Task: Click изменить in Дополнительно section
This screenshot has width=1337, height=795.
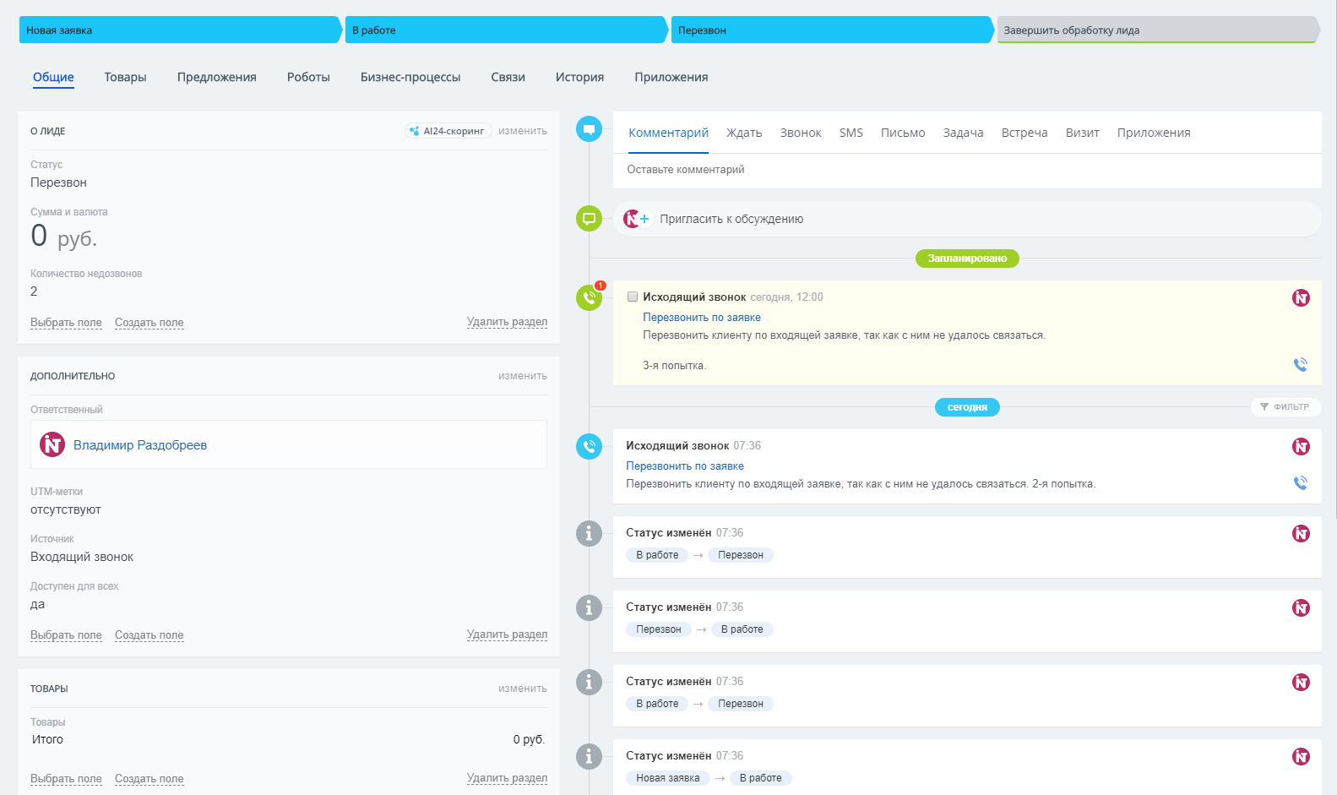Action: point(522,376)
